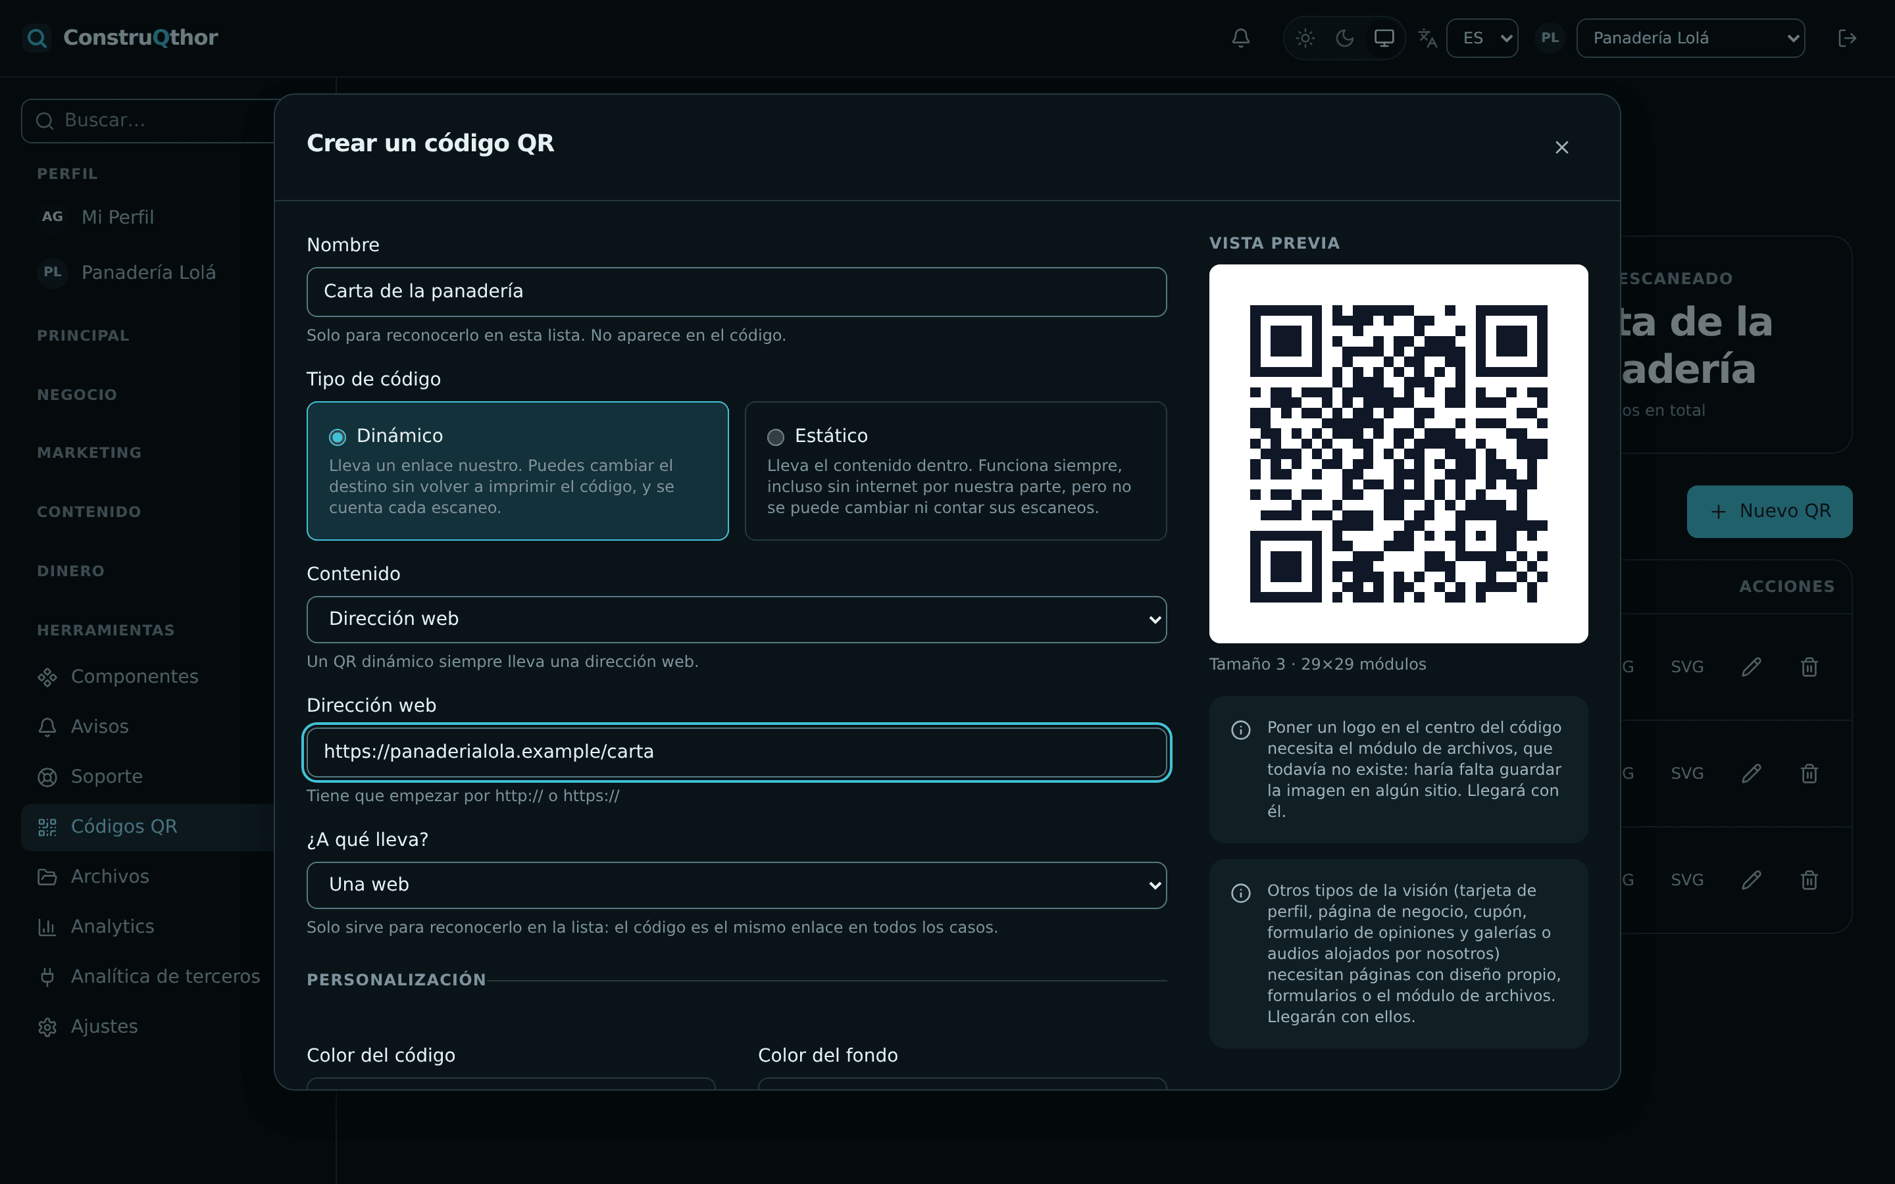The width and height of the screenshot is (1895, 1184).
Task: Expand the DINERO sidebar section
Action: tap(70, 571)
